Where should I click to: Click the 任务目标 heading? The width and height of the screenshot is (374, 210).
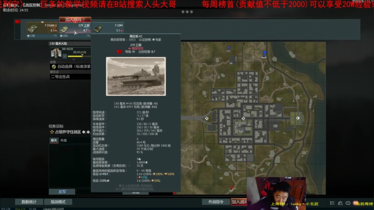(x=56, y=126)
